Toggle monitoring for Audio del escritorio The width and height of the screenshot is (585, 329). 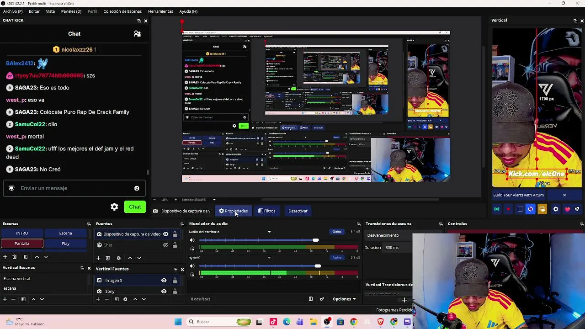click(192, 249)
